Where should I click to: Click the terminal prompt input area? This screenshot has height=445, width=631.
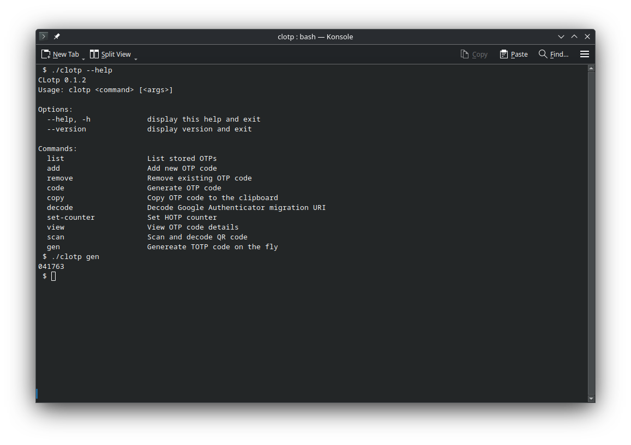52,276
